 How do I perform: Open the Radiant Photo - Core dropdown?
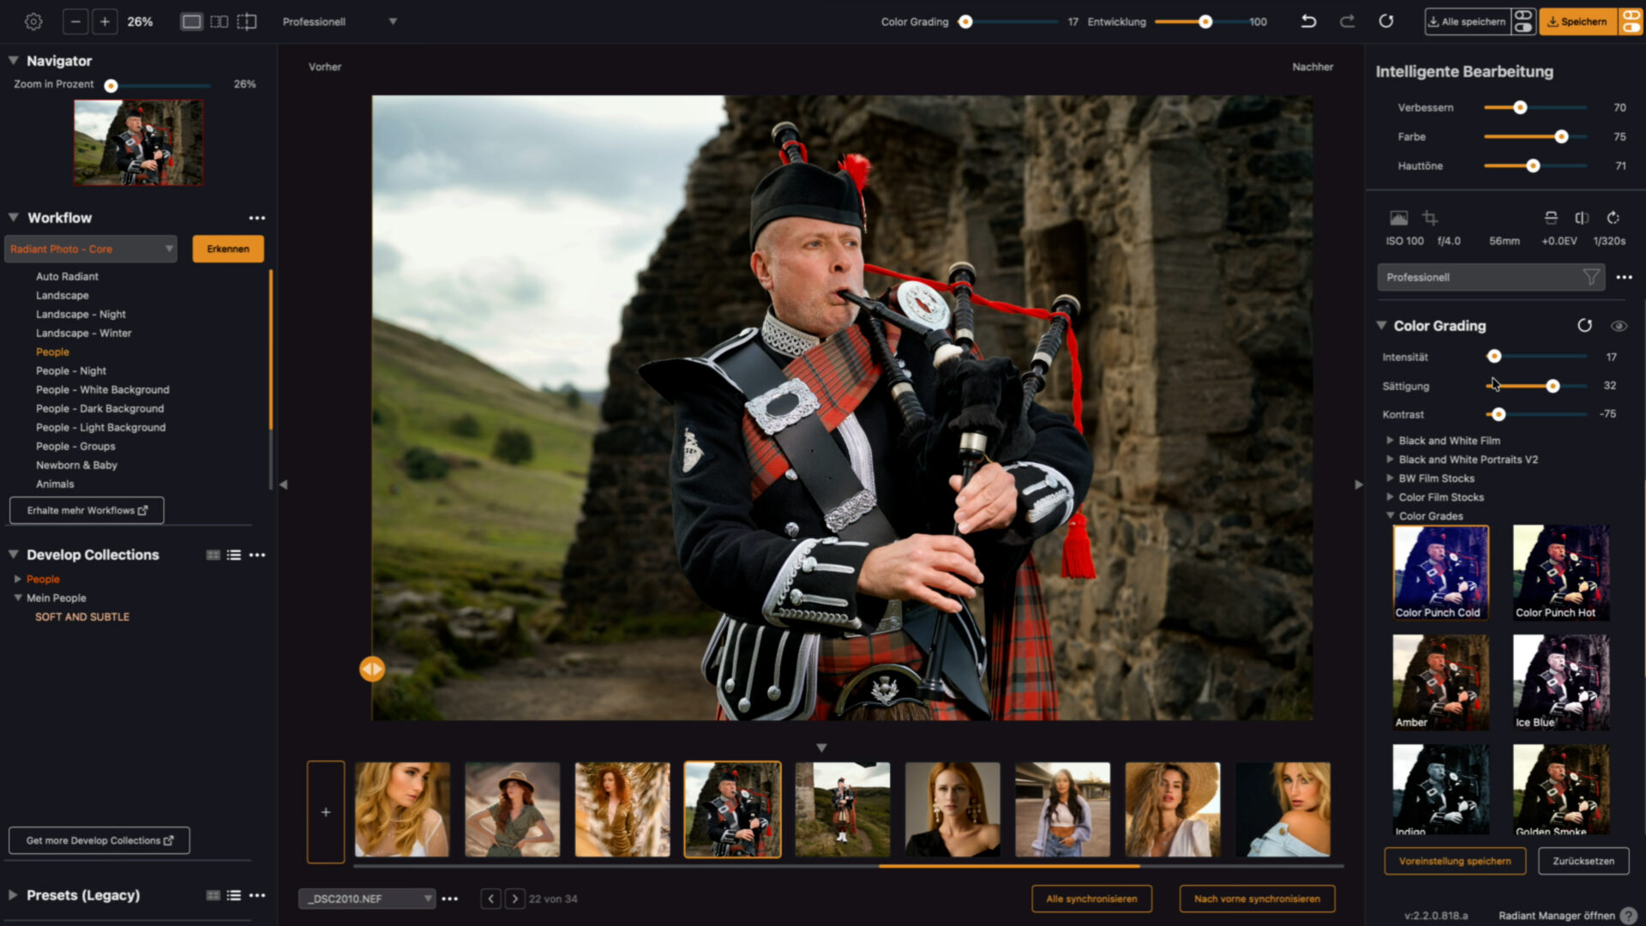click(x=91, y=249)
